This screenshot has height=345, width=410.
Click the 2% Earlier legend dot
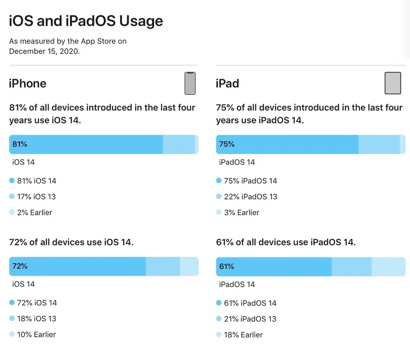(12, 212)
